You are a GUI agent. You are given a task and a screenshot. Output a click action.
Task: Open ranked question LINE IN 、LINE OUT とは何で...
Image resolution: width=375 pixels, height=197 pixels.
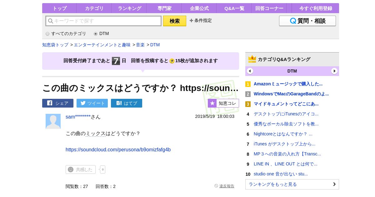pyautogui.click(x=286, y=164)
